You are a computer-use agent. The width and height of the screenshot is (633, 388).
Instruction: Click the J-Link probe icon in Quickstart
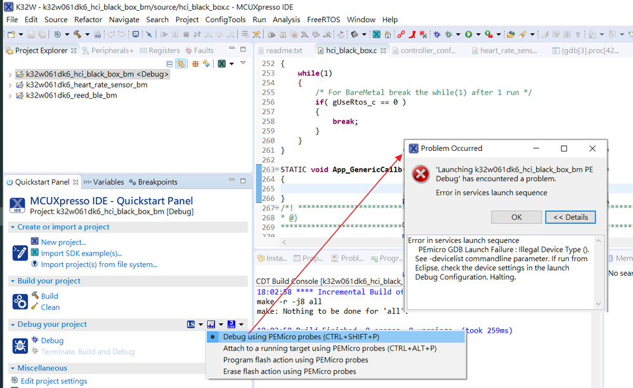[232, 324]
